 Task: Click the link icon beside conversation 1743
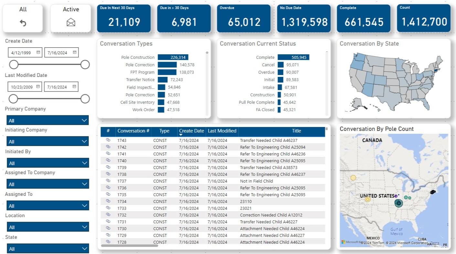click(x=108, y=140)
